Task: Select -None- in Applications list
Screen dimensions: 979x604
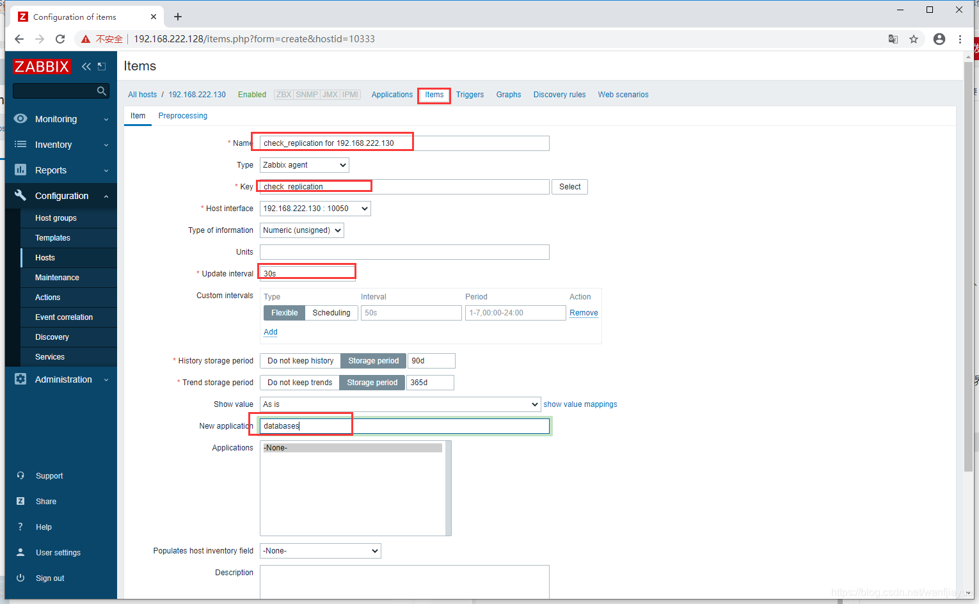Action: [x=352, y=448]
